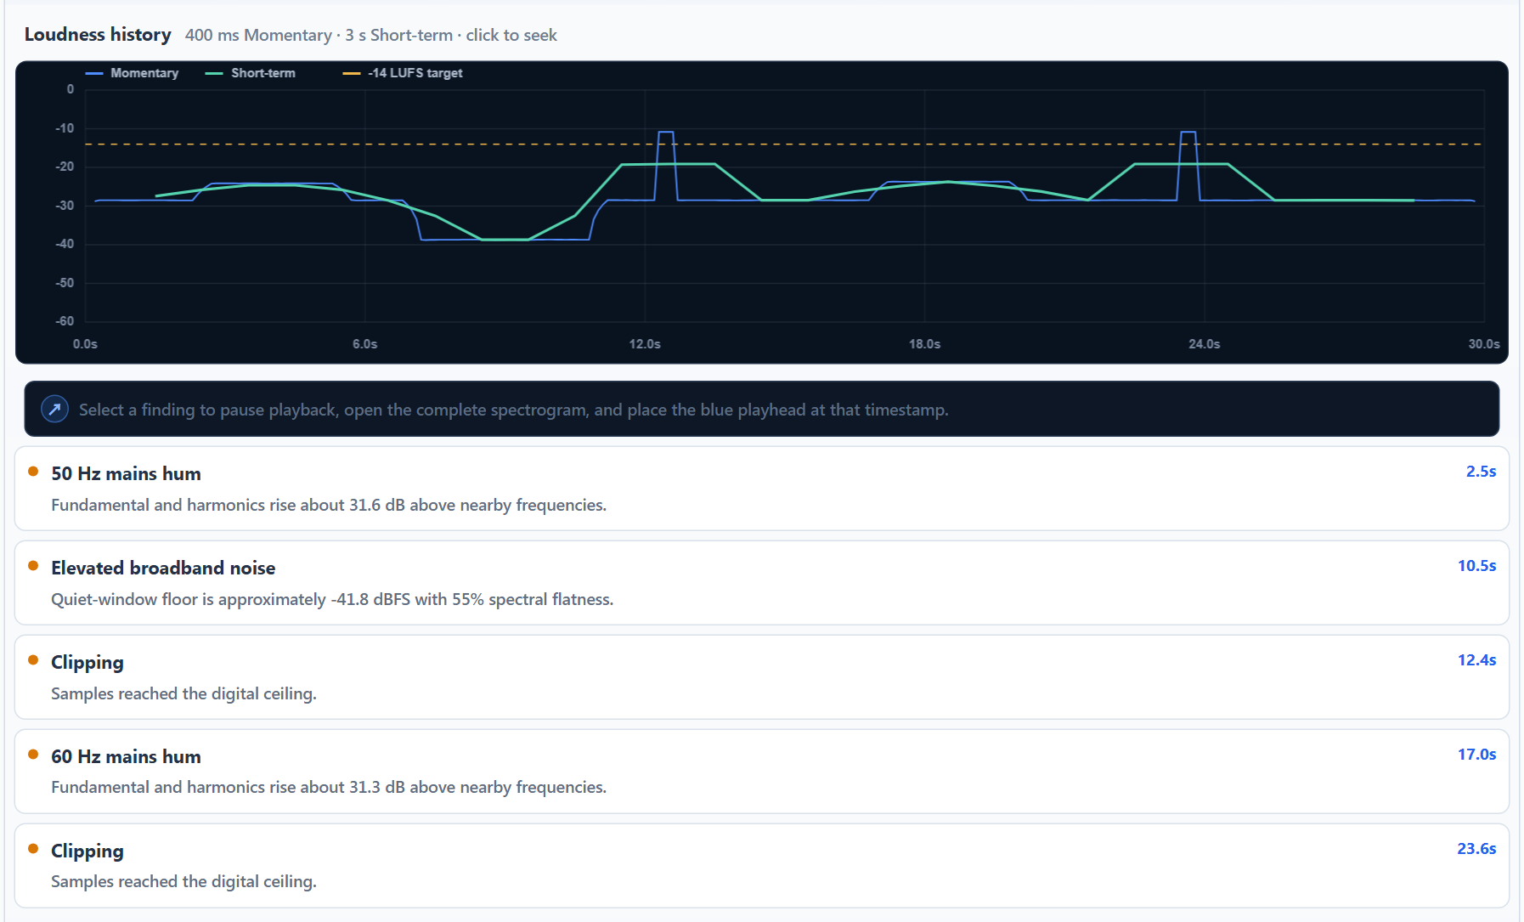Click the -41.8 dBFS noise floor description
Viewport: 1524px width, 922px height.
coord(332,599)
